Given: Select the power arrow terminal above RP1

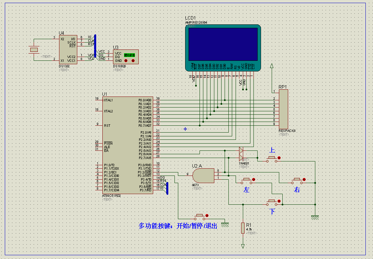Looking at the screenshot, I should pyautogui.click(x=272, y=66).
